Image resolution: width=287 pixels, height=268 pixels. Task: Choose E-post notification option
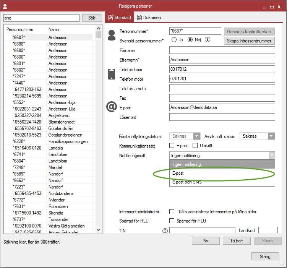tap(222, 173)
